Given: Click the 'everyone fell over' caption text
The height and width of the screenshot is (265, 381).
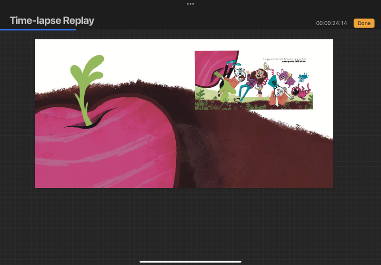Looking at the screenshot, I should click(x=293, y=61).
